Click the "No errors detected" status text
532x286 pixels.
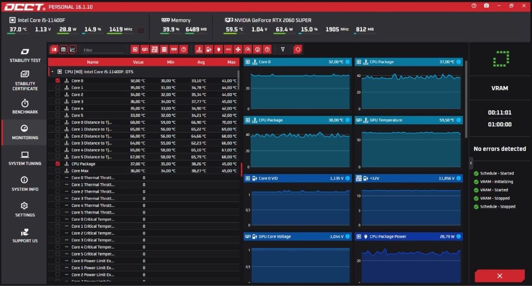click(x=500, y=149)
